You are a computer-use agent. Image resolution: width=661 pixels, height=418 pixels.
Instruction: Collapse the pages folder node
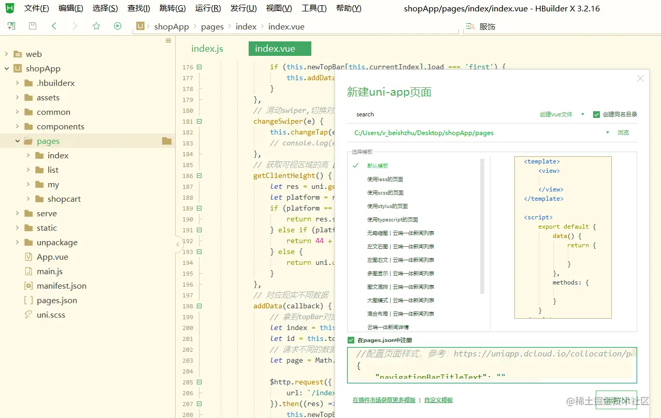pyautogui.click(x=18, y=141)
